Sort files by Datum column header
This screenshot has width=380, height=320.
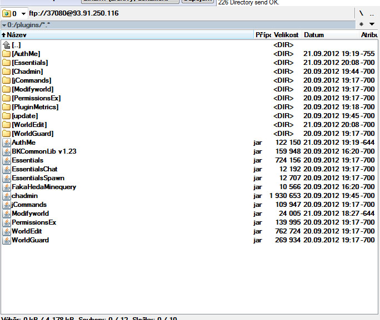pos(314,35)
